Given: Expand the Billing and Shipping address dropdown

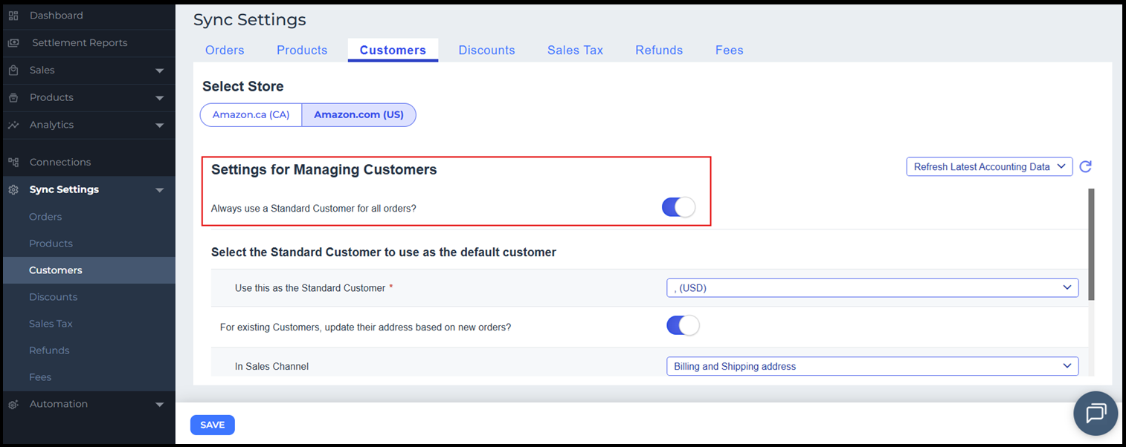Looking at the screenshot, I should (x=872, y=366).
